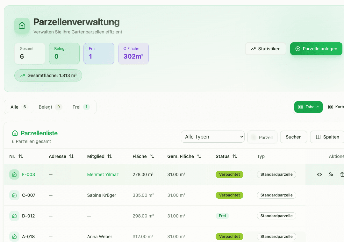Click area value 312.00 m²
This screenshot has width=344, height=242.
point(143,237)
